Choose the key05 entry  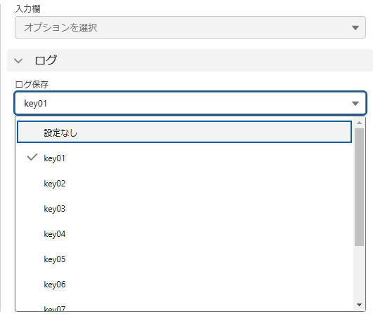184,259
